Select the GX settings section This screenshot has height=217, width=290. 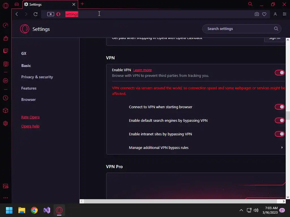(x=24, y=53)
